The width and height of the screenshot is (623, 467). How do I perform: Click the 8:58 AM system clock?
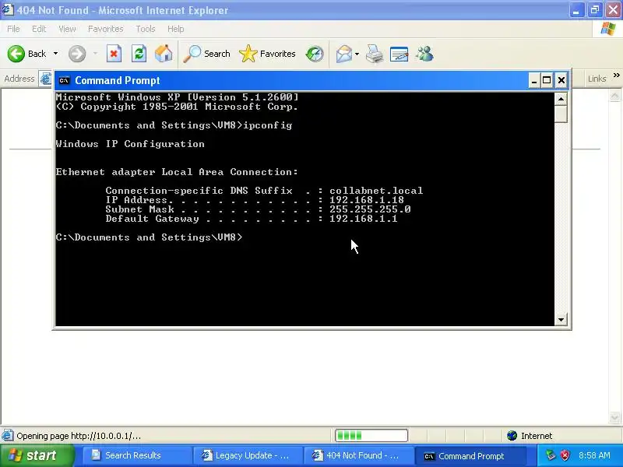pyautogui.click(x=594, y=455)
